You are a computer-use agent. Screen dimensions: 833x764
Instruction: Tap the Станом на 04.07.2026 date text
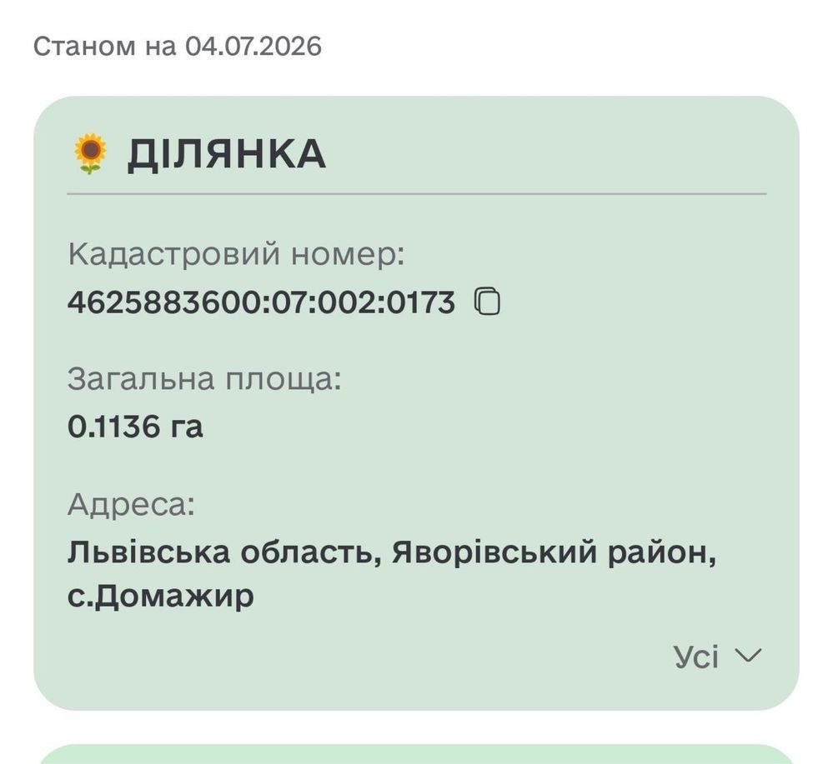pyautogui.click(x=178, y=46)
